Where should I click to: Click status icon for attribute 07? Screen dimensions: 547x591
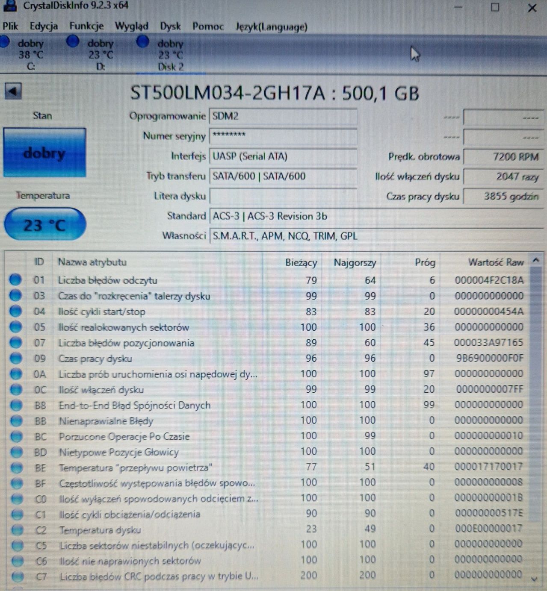click(x=15, y=342)
